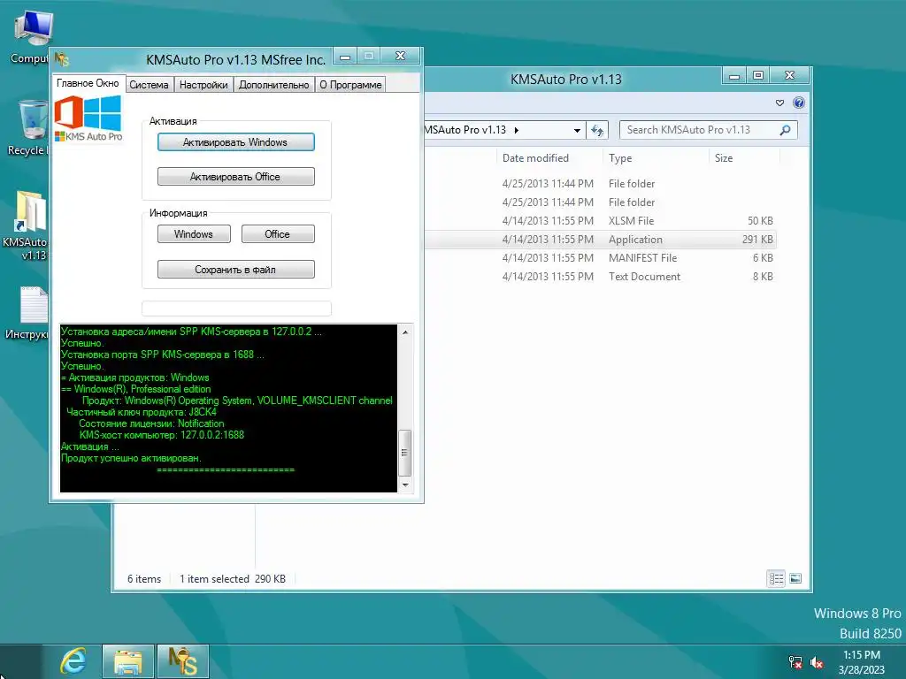Open File Explorer from the taskbar
The height and width of the screenshot is (679, 906).
click(128, 661)
